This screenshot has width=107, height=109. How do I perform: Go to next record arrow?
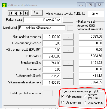21,13
